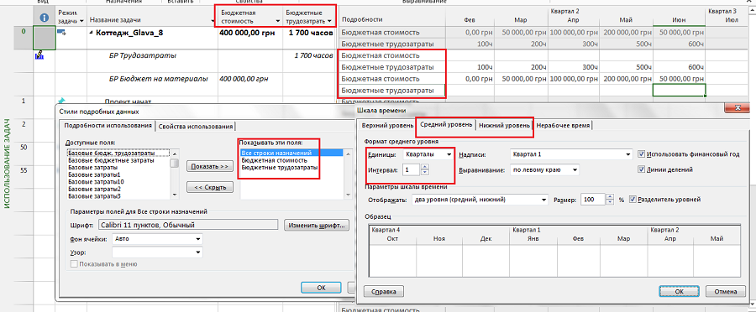Open the Выравнивание dropdown
This screenshot has width=756, height=312.
pos(575,170)
